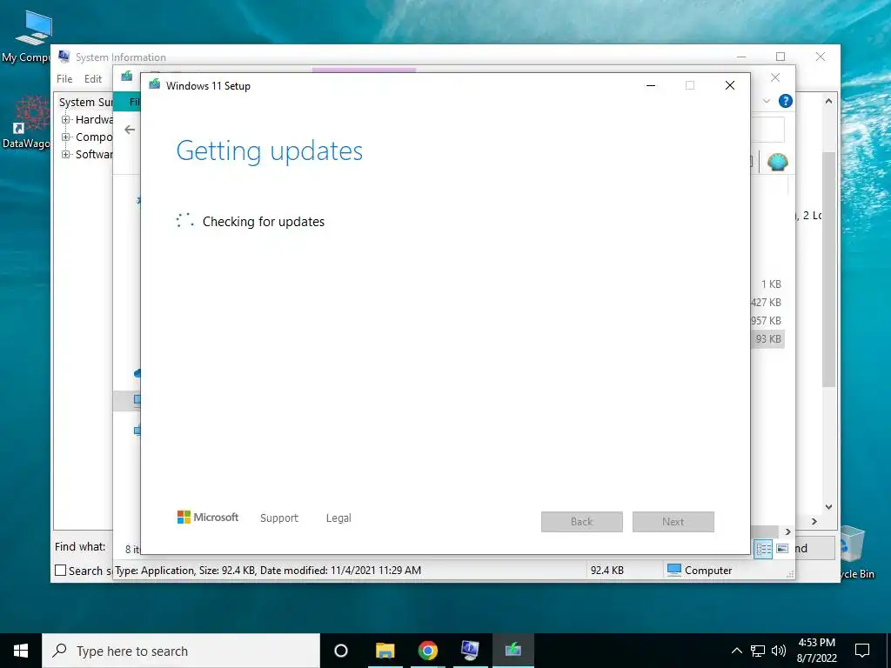The width and height of the screenshot is (891, 668).
Task: Open File menu in System Information
Action: (64, 79)
